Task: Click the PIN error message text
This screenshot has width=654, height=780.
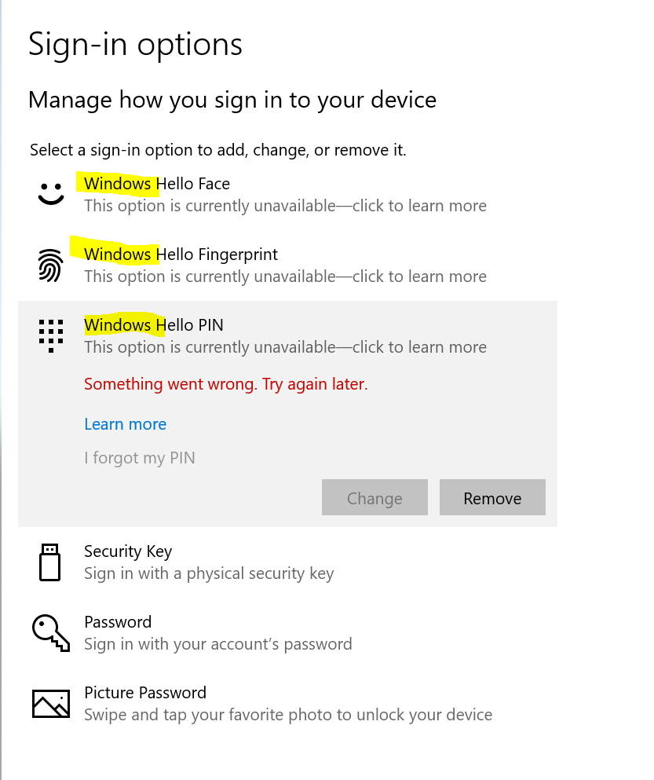Action: (x=225, y=384)
